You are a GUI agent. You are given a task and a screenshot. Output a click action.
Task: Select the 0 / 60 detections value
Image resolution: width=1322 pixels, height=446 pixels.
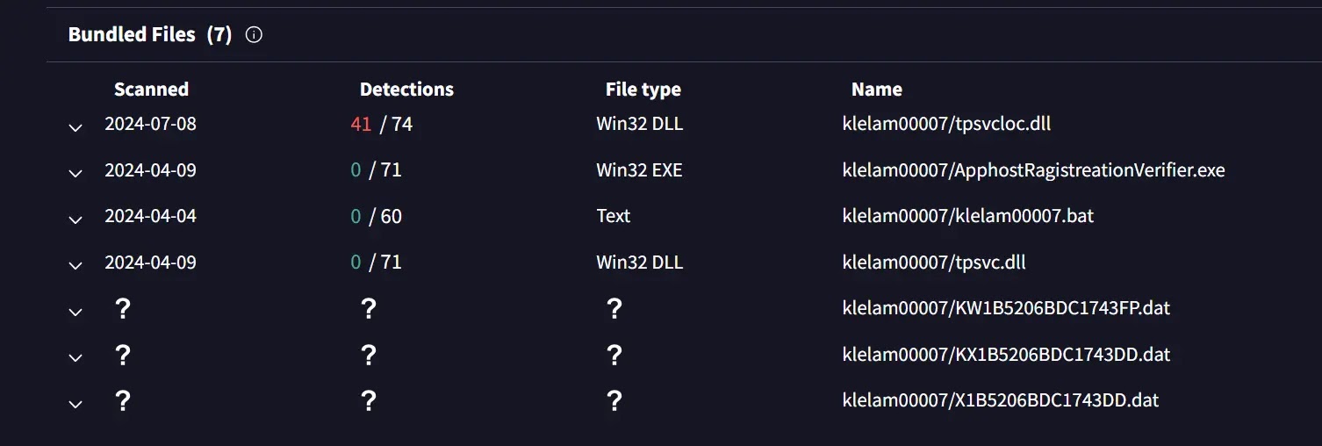point(376,216)
